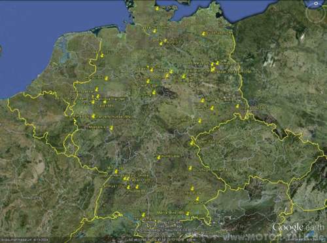
Task: Open the pushpin near Leipzig in Saxony
Action: point(203,100)
